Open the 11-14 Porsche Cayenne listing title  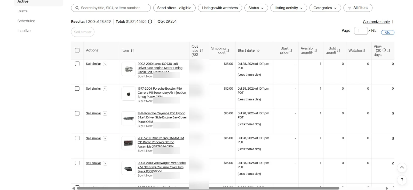[x=162, y=117]
